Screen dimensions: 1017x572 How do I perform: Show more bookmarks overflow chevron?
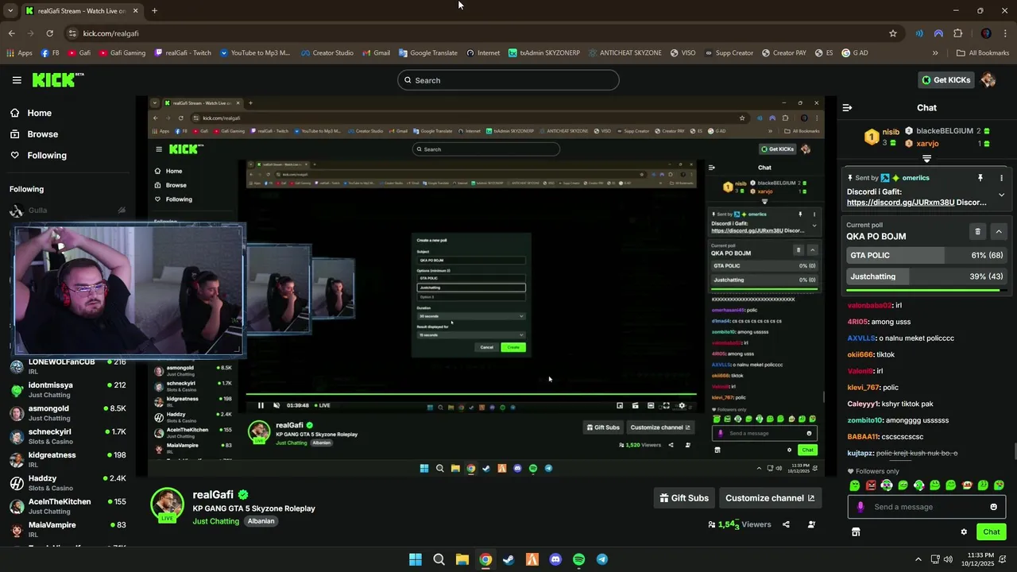point(935,53)
